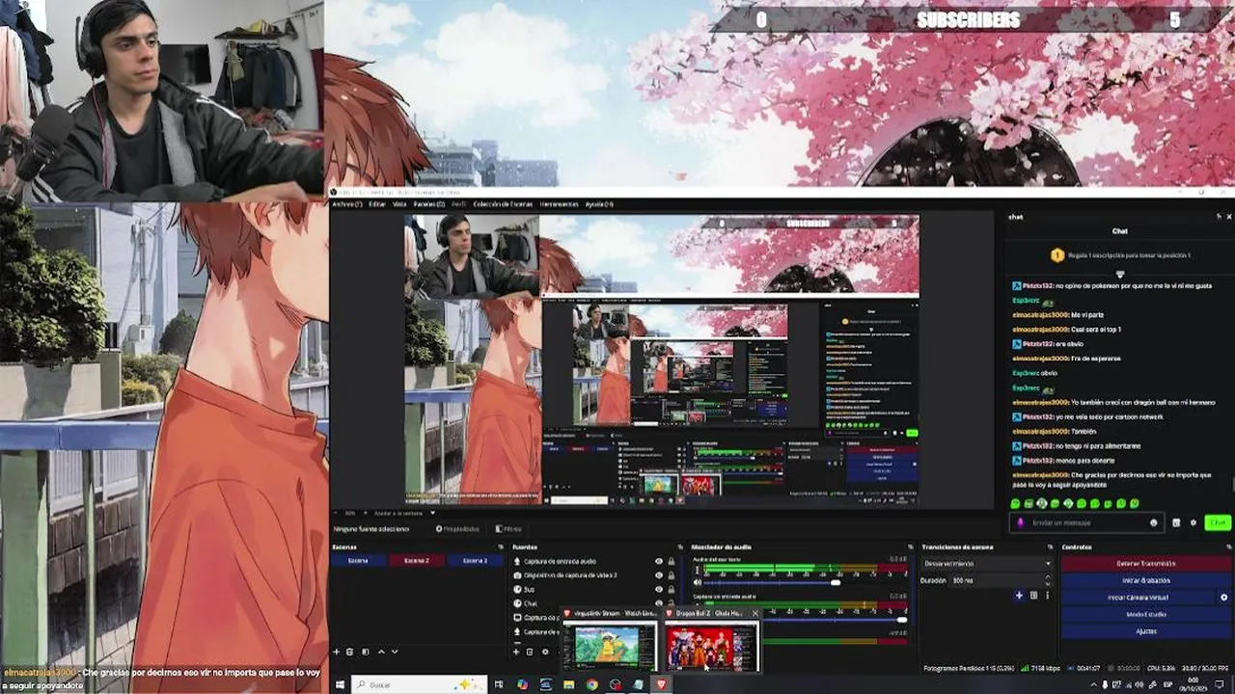Increase the transition Duración stepper
Viewport: 1235px width, 694px height.
(1048, 576)
